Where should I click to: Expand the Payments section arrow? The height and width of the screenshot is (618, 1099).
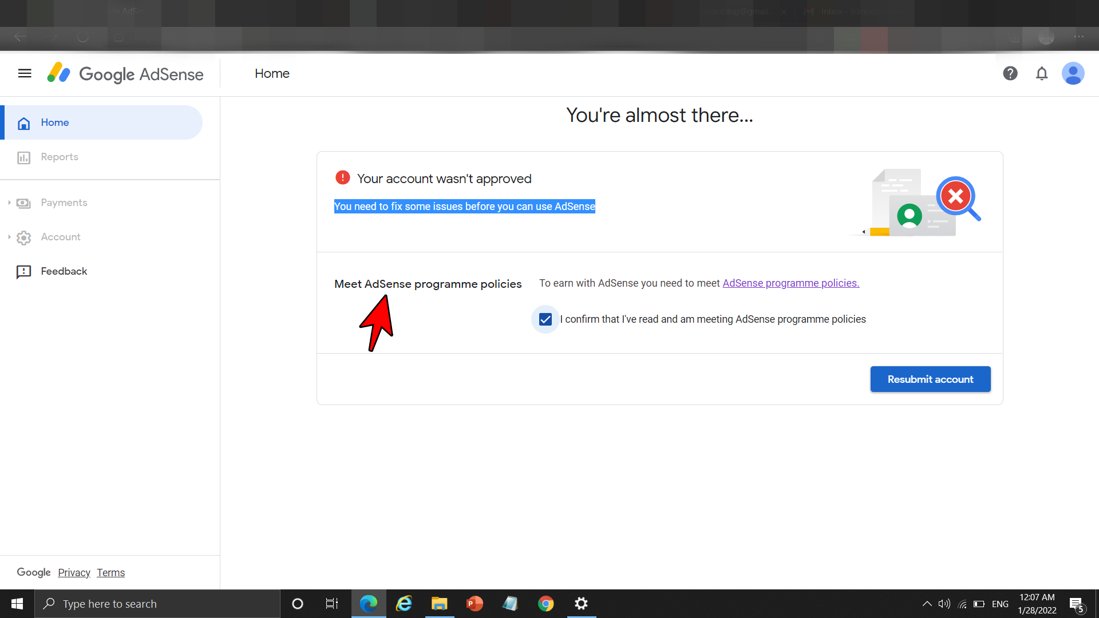[x=9, y=203]
